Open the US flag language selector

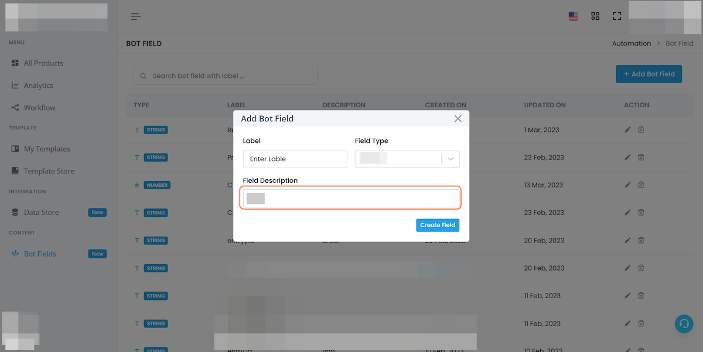tap(574, 16)
